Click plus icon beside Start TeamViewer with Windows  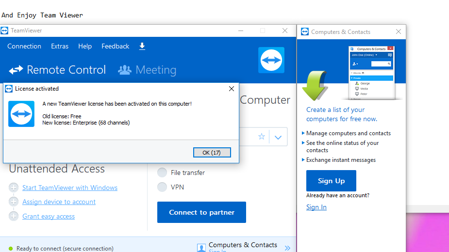14,188
